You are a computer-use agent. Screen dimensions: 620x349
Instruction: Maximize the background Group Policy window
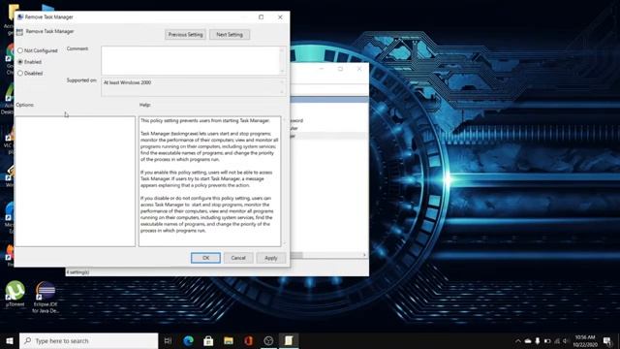(340, 69)
